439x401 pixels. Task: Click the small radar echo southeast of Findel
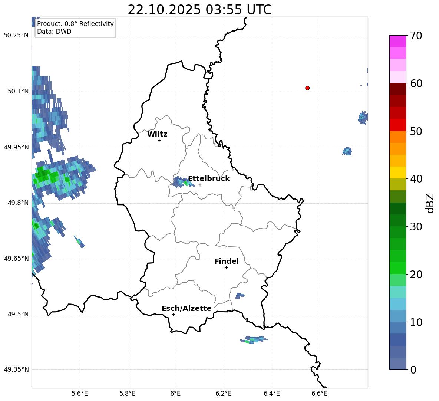click(x=240, y=296)
